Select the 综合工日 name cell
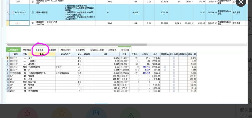This screenshot has height=118, width=252. click(x=42, y=82)
